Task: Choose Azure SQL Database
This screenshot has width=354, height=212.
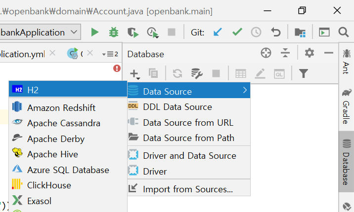Action: [68, 170]
